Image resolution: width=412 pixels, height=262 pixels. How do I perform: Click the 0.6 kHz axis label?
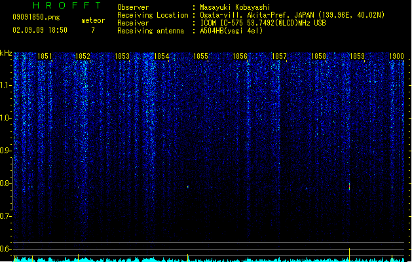tap(6, 249)
